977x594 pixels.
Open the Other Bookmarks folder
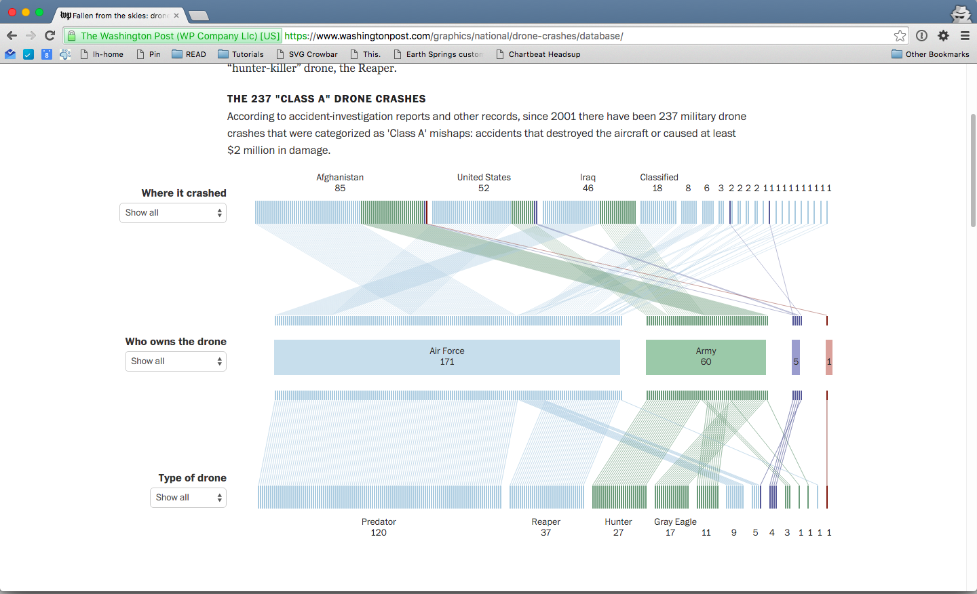(930, 54)
